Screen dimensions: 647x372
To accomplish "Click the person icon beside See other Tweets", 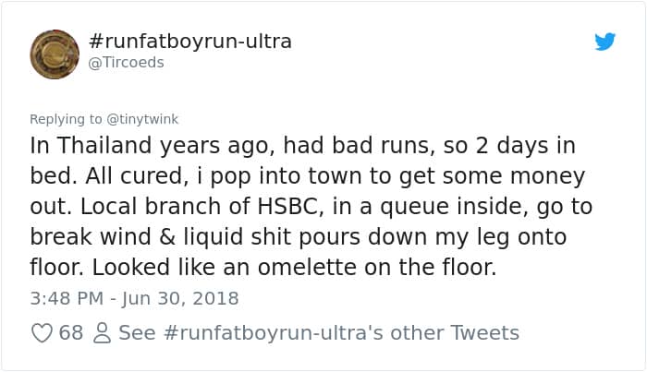I will tap(101, 333).
